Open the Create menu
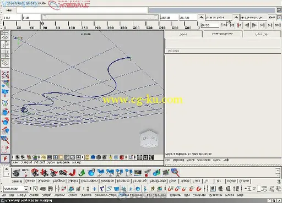Viewport: 282px width, 203px height. pos(34,195)
